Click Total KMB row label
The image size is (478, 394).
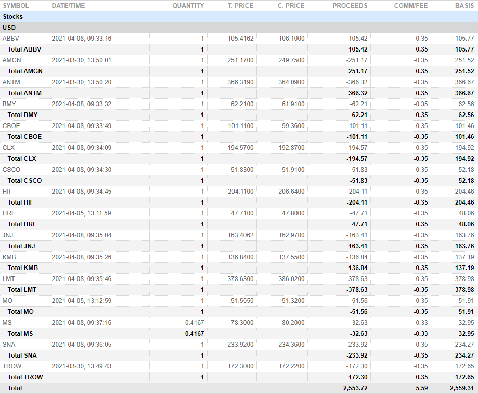coord(23,268)
